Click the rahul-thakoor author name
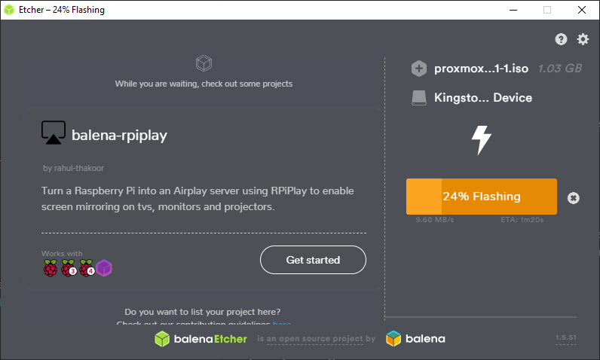The image size is (600, 360). tap(75, 168)
